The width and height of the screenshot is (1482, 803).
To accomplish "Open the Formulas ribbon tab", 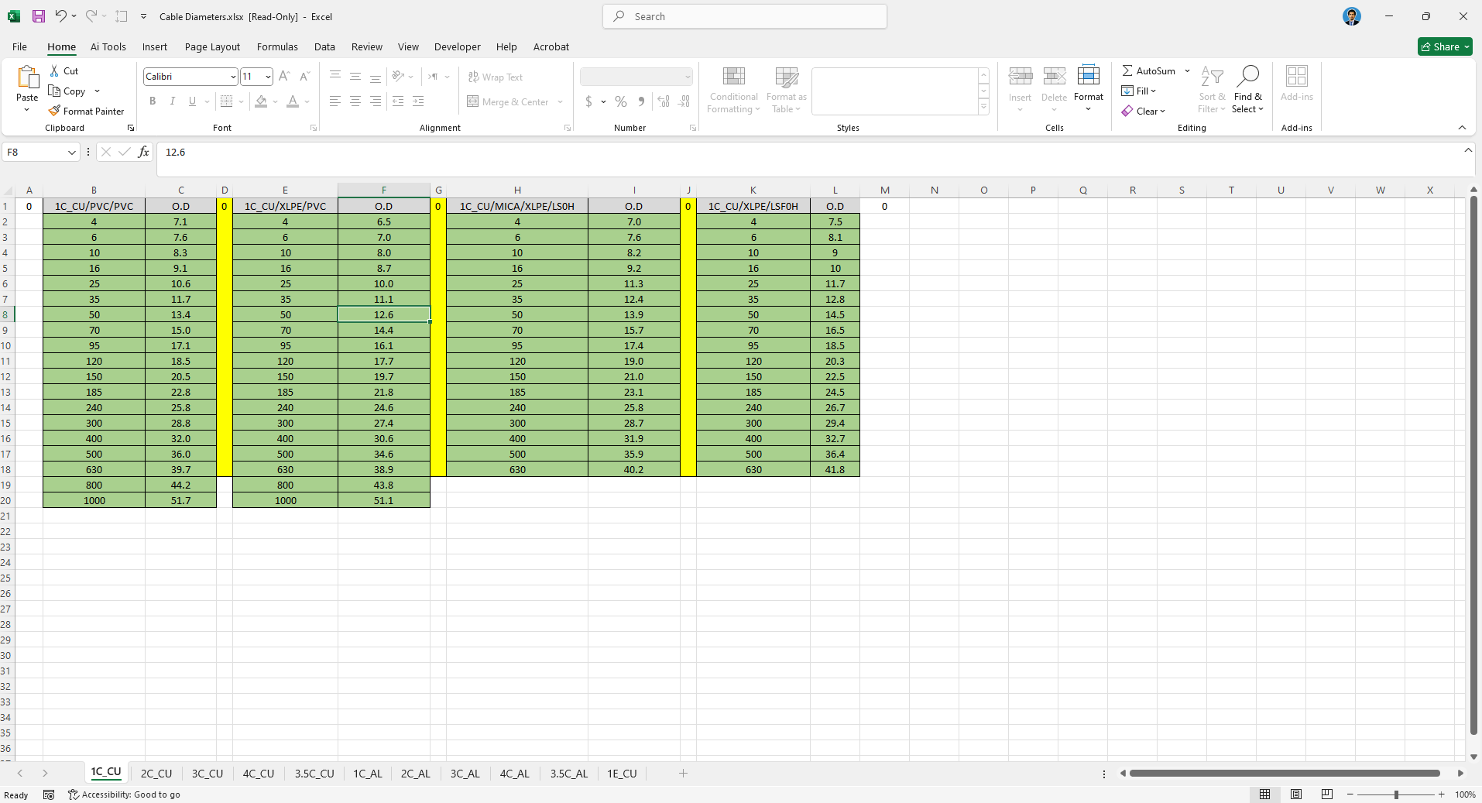I will point(277,46).
